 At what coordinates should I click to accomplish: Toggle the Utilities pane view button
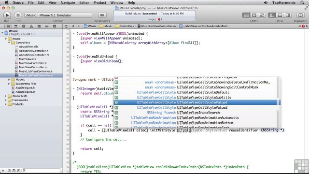coord(288,15)
